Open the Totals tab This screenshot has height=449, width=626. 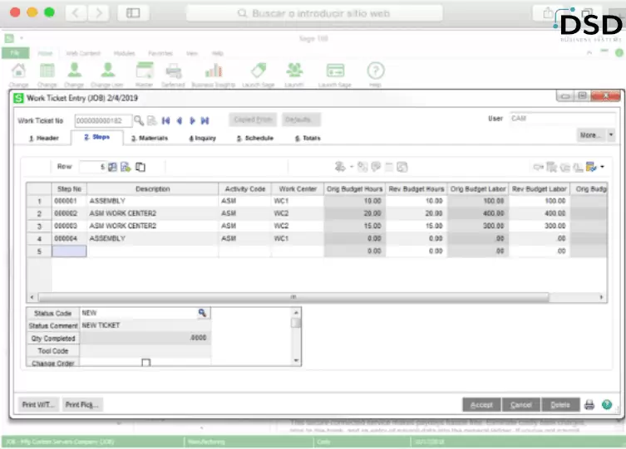point(308,138)
